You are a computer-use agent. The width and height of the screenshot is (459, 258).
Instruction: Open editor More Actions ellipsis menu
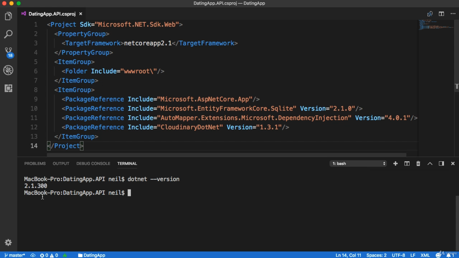pyautogui.click(x=453, y=14)
